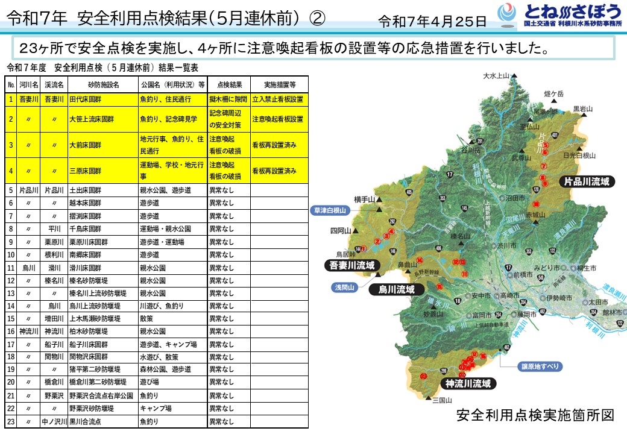Click red marker 7 in 片品川流域

point(543,166)
